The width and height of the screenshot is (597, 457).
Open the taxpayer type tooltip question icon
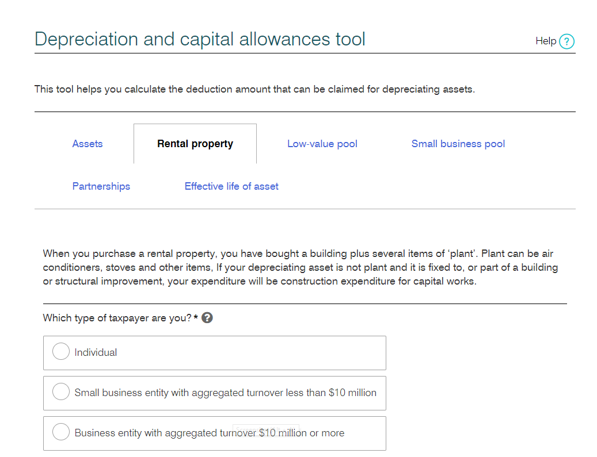click(x=207, y=318)
